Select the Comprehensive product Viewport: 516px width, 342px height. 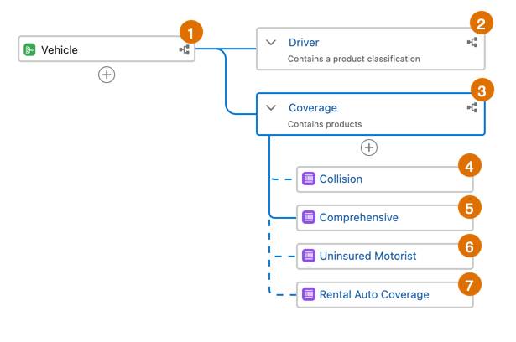385,218
